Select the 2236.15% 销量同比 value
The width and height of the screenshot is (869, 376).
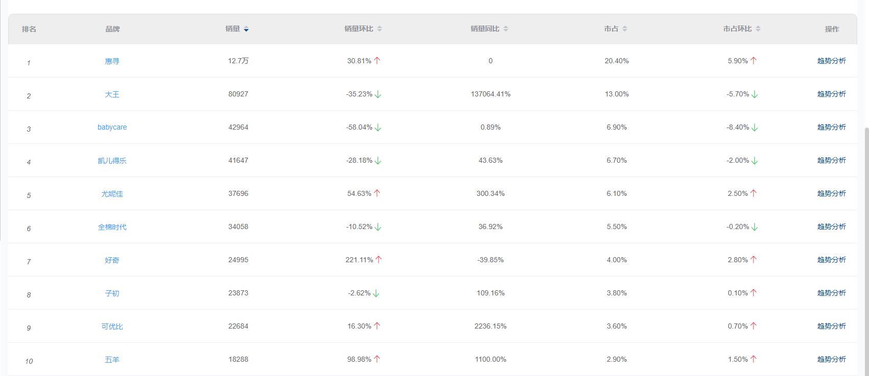[490, 326]
